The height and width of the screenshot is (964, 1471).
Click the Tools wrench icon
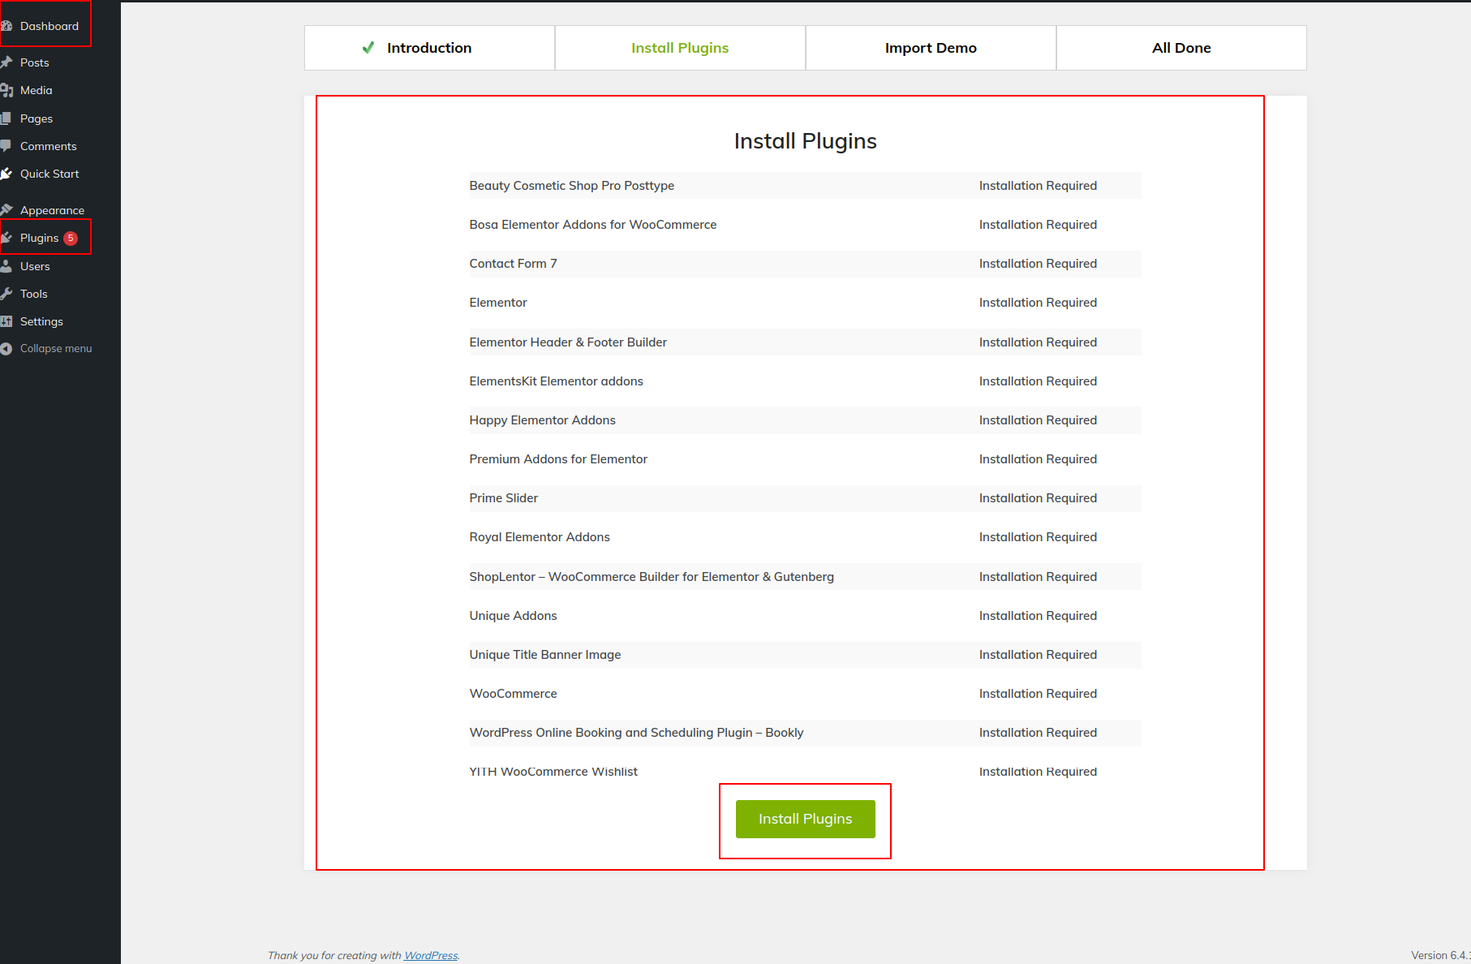click(6, 294)
